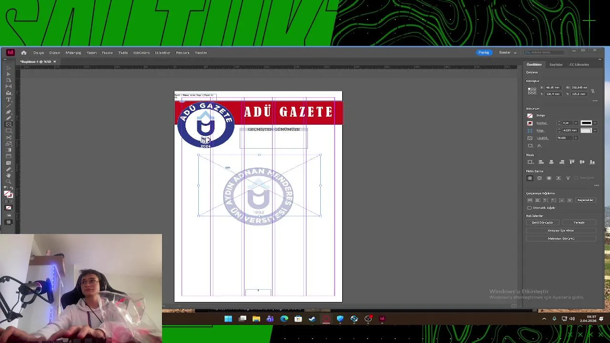This screenshot has width=610, height=343.
Task: Select the Eyedropper tool
Action: [x=9, y=169]
